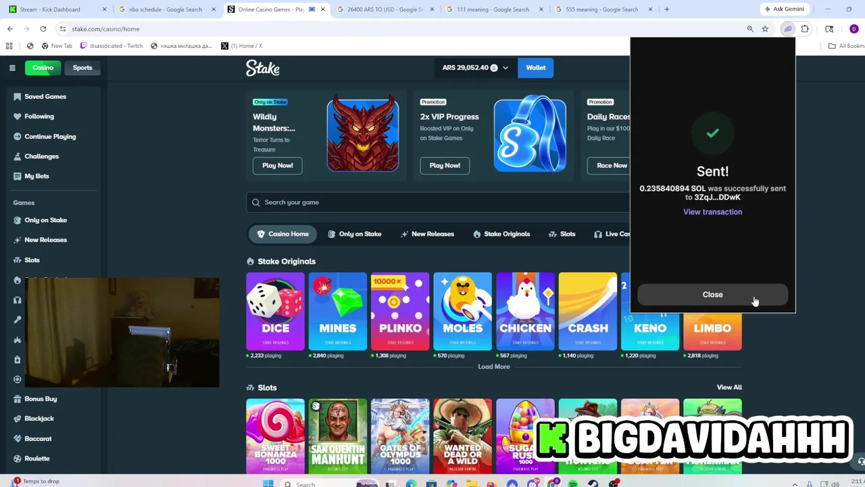
Task: Select the Only on Stake tab
Action: click(354, 234)
